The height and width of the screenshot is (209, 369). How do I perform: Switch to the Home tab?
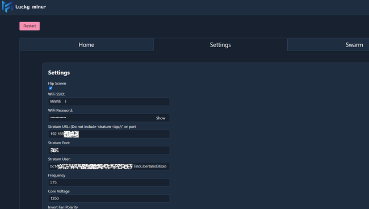tap(86, 45)
